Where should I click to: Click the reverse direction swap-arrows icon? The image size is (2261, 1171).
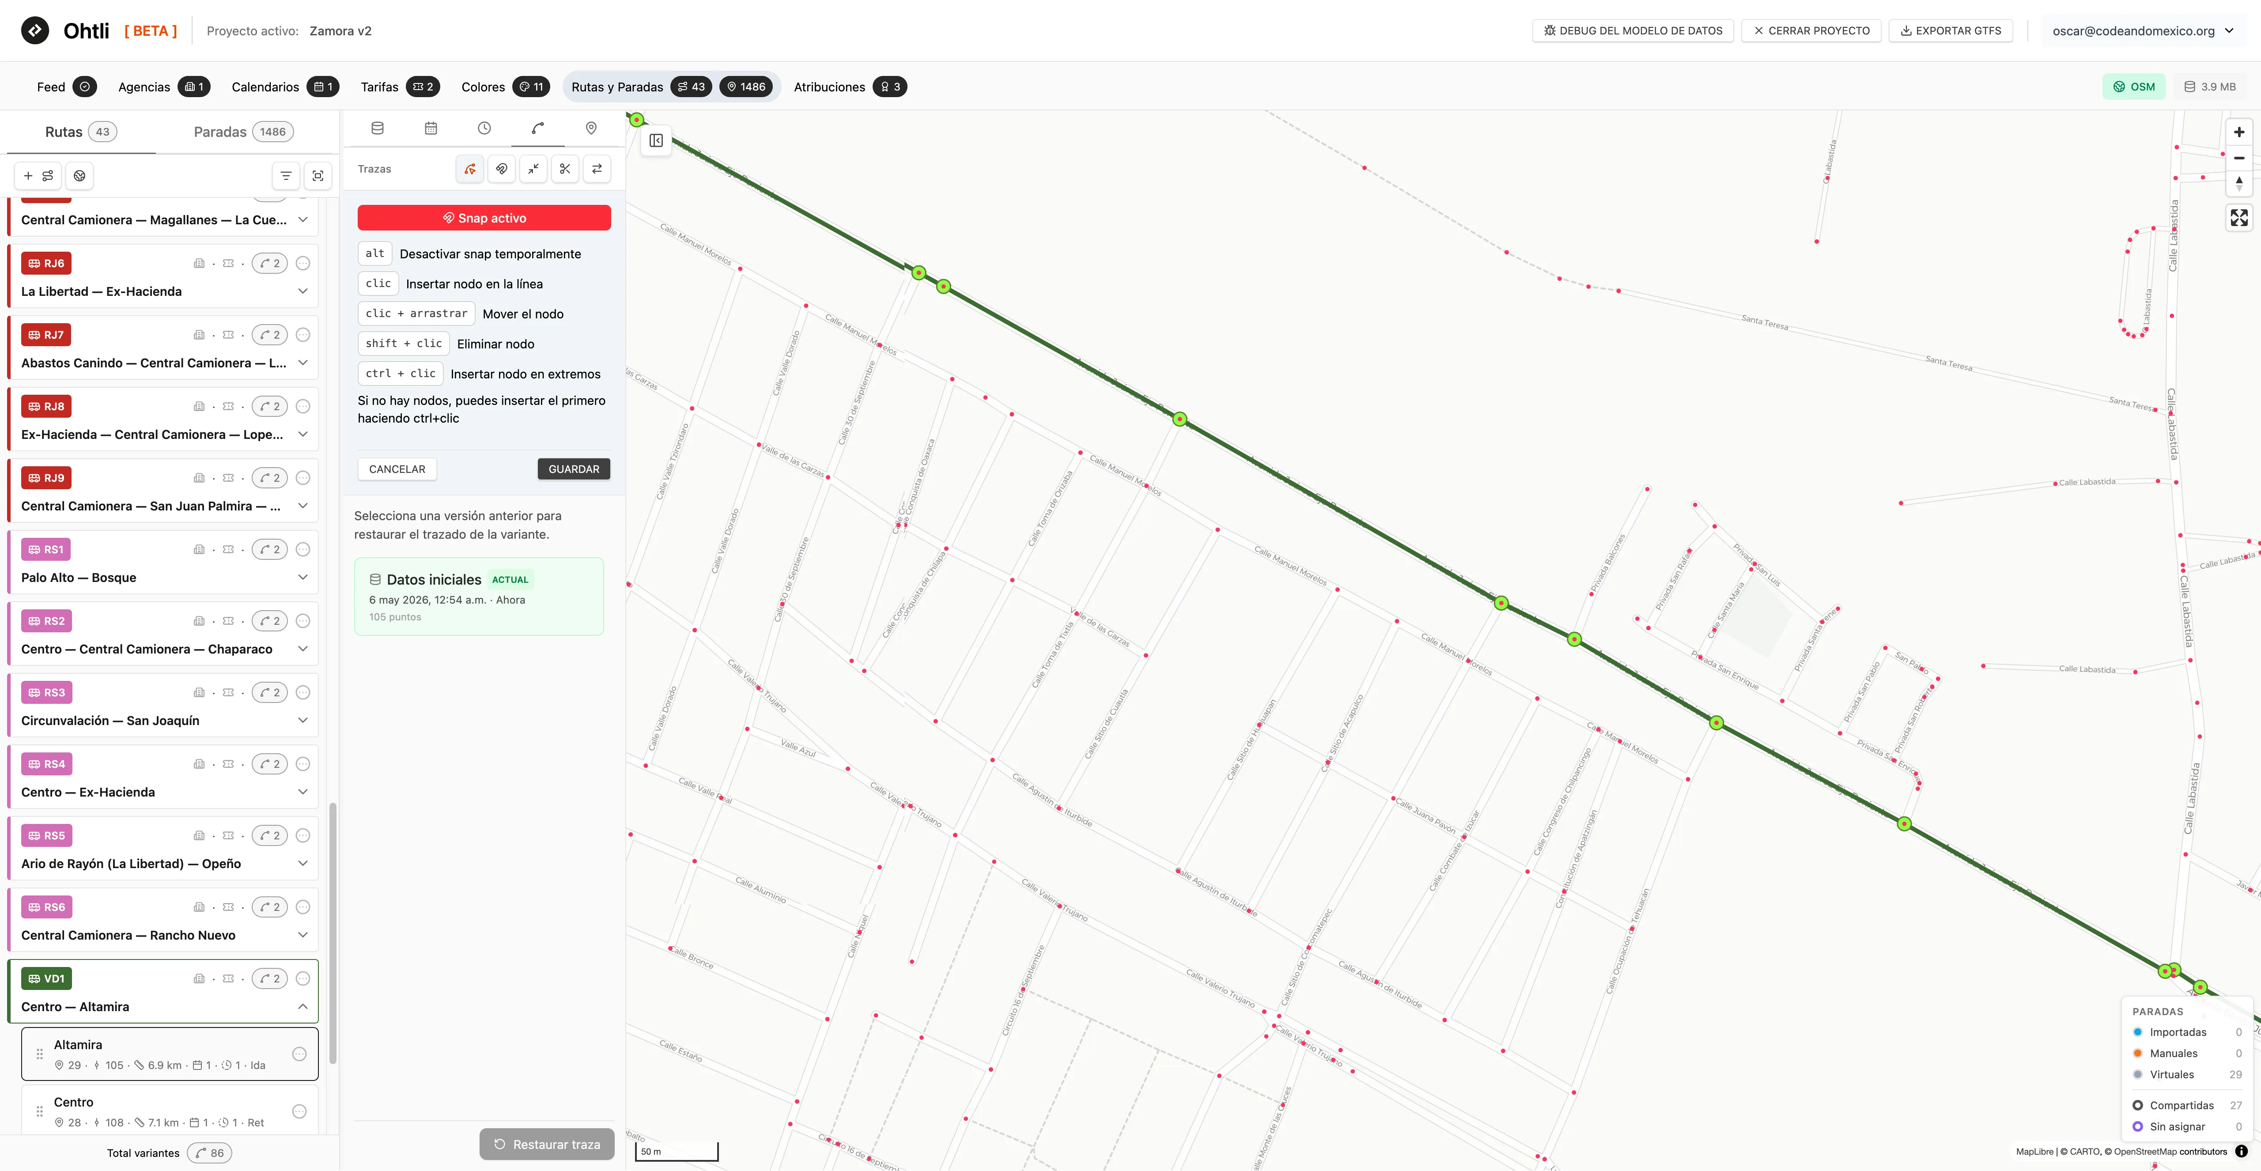pyautogui.click(x=597, y=169)
